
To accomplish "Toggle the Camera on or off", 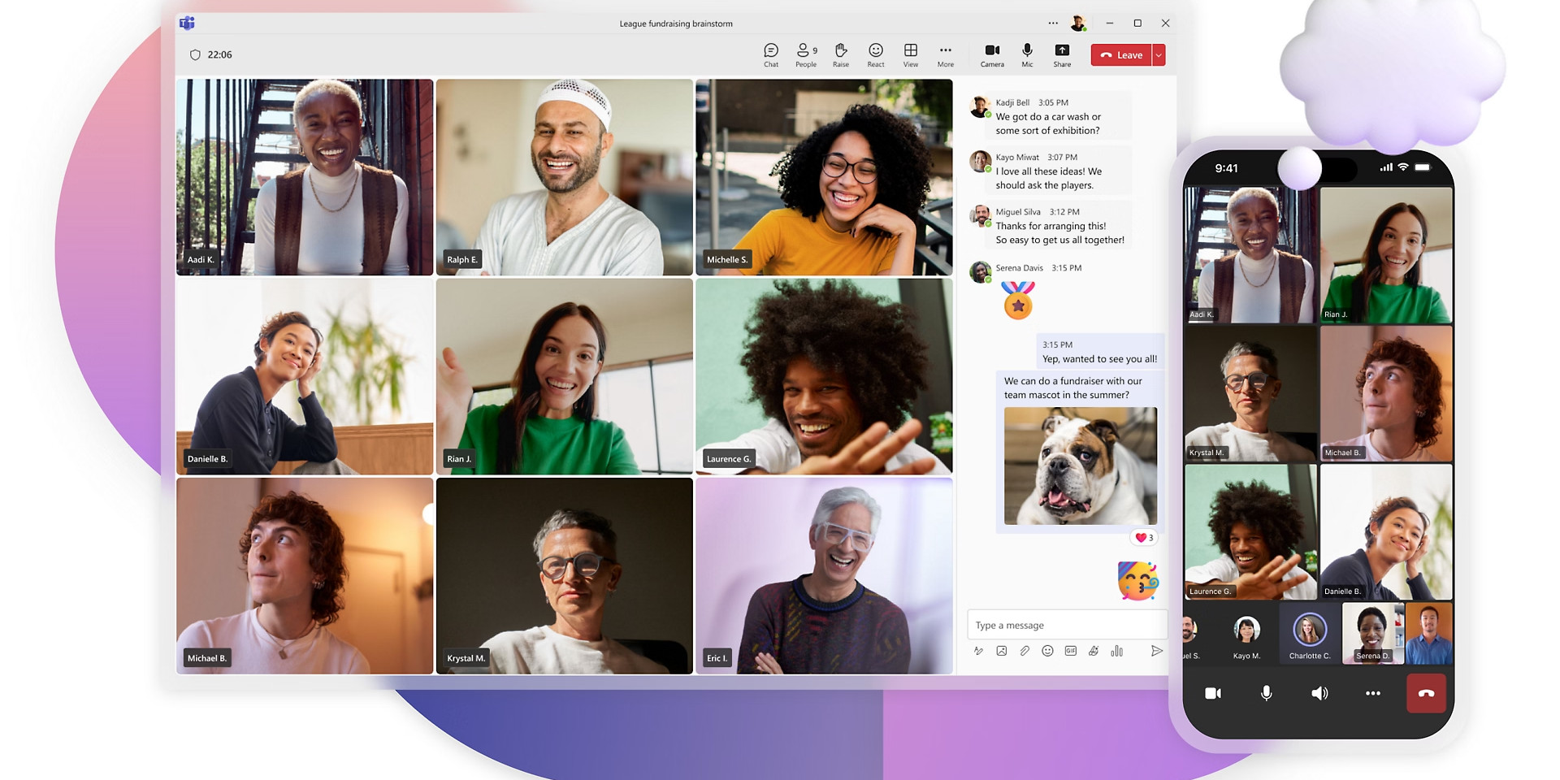I will [992, 54].
